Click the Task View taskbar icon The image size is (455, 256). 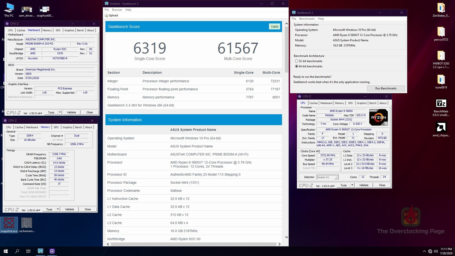click(28, 251)
